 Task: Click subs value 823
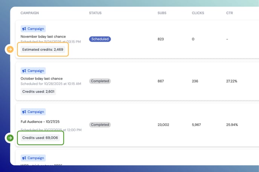160,39
